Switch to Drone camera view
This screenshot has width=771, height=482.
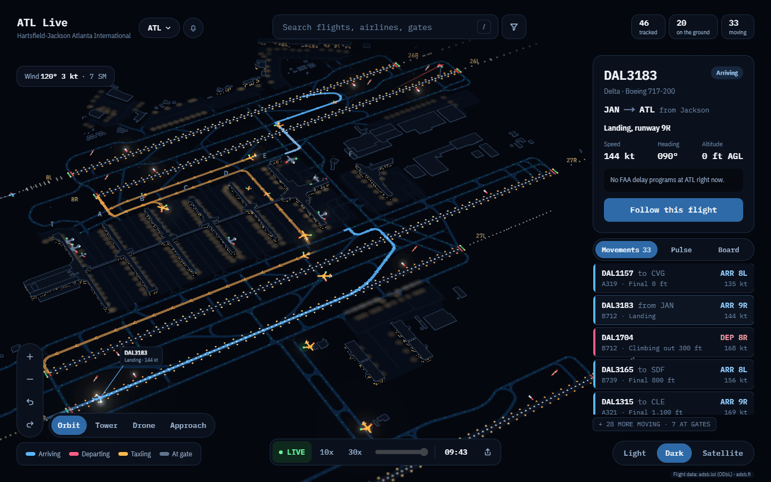coord(144,425)
